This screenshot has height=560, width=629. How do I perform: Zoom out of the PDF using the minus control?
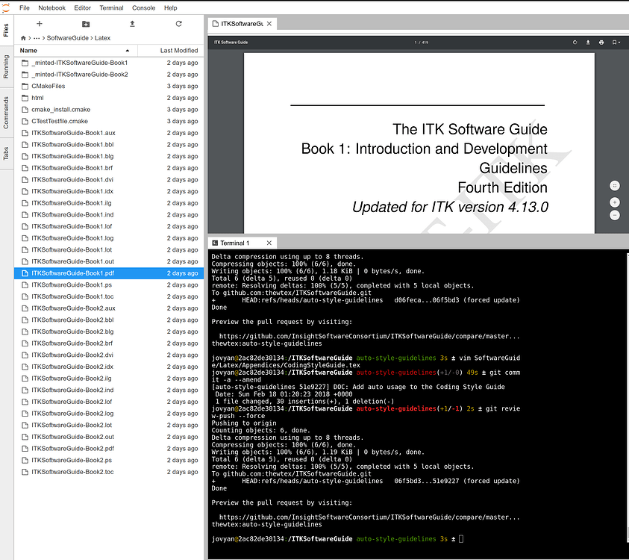(x=614, y=216)
